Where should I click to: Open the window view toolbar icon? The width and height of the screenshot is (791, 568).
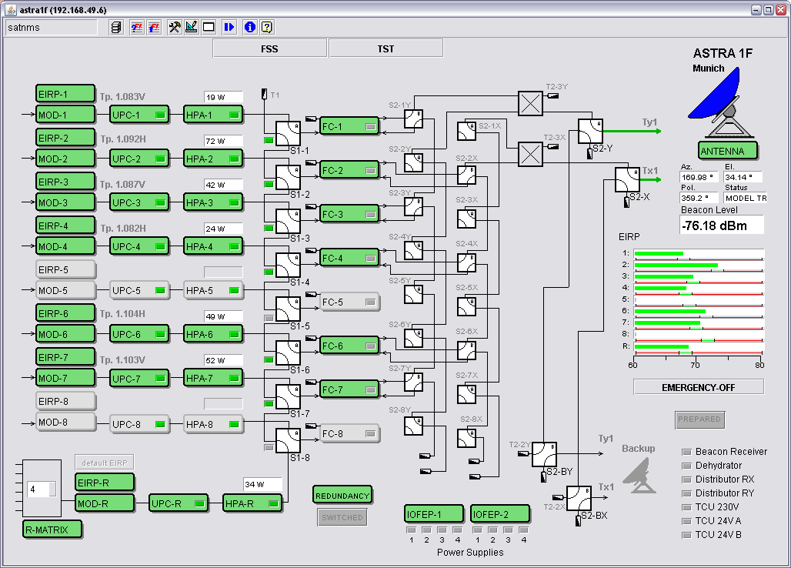[x=209, y=27]
